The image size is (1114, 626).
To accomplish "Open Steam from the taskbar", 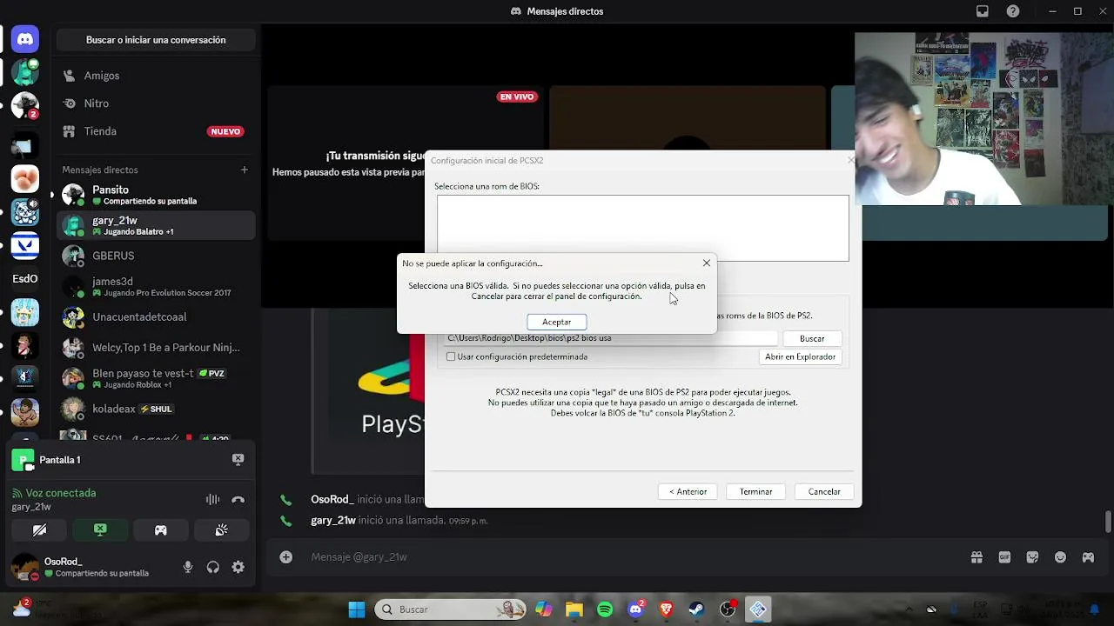I will (x=697, y=609).
